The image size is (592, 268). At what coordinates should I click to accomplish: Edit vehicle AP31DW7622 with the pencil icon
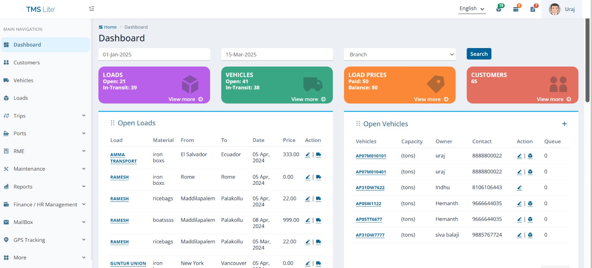[x=519, y=188]
